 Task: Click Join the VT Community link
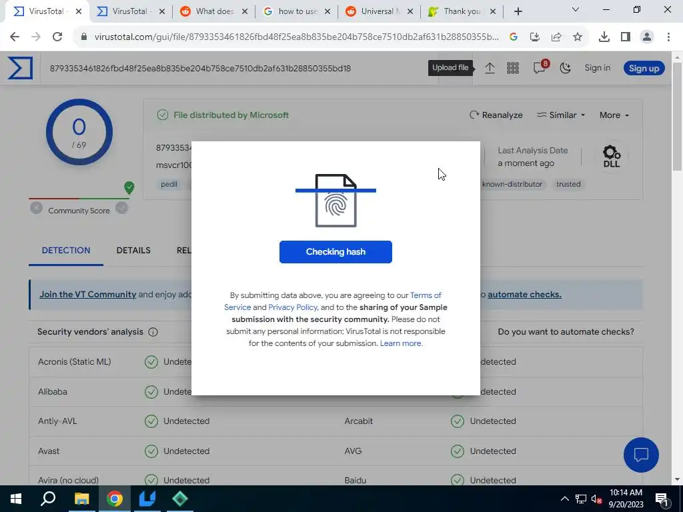pos(88,294)
